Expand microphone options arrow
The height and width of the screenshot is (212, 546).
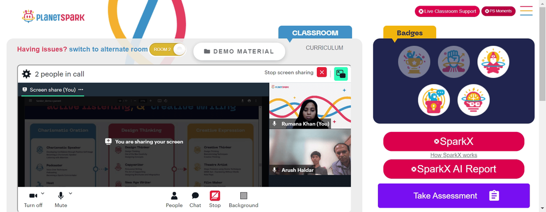point(70,193)
